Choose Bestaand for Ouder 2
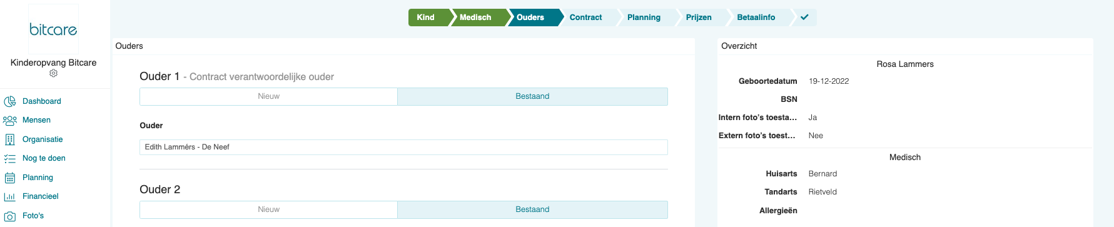The image size is (1114, 227). [532, 209]
